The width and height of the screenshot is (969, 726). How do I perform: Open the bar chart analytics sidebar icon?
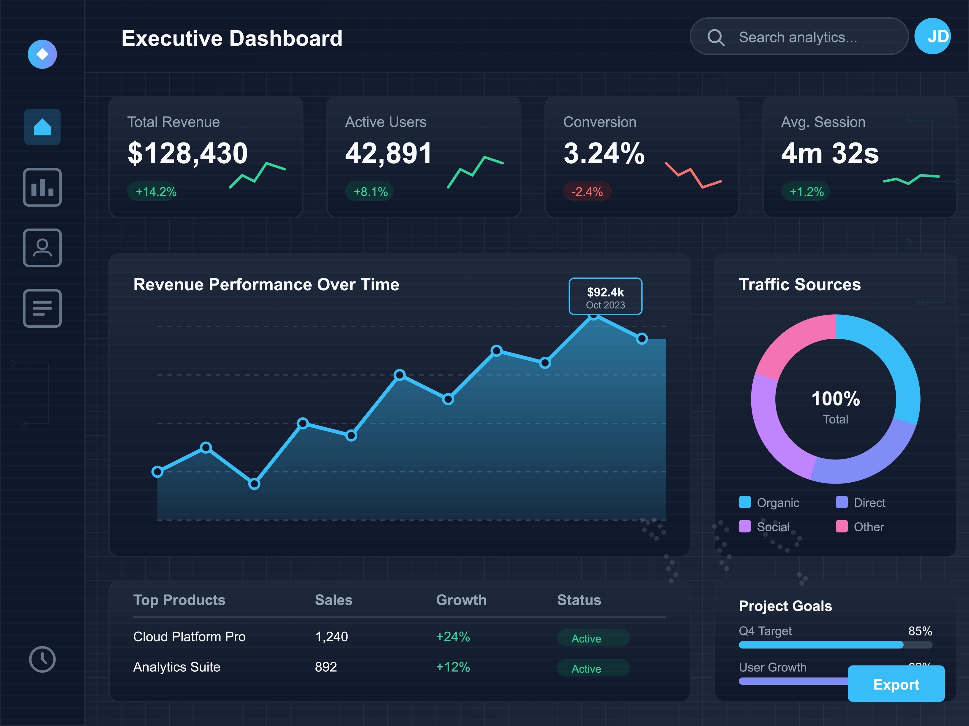pos(42,187)
